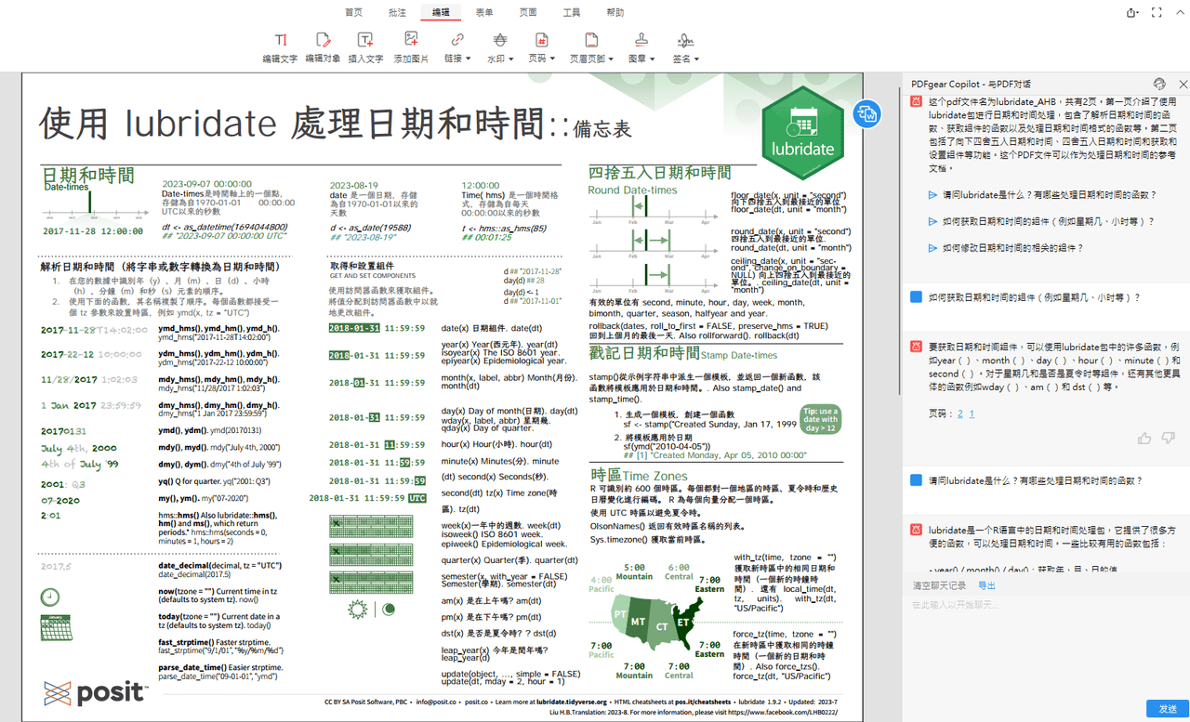The height and width of the screenshot is (722, 1190).
Task: Give thumbs up to the Copilot answer
Action: 1146,438
